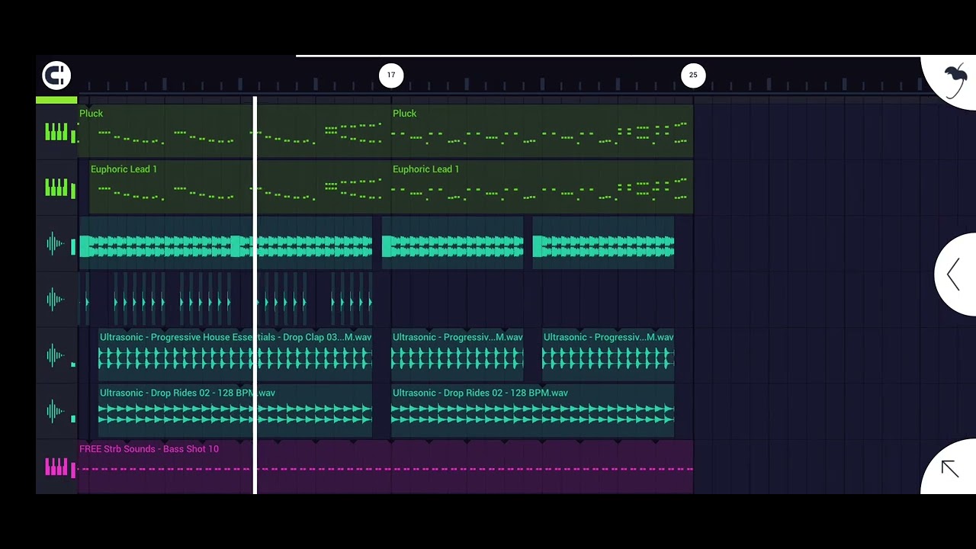The width and height of the screenshot is (976, 549).
Task: Expand the side panel with left chevron
Action: click(953, 274)
